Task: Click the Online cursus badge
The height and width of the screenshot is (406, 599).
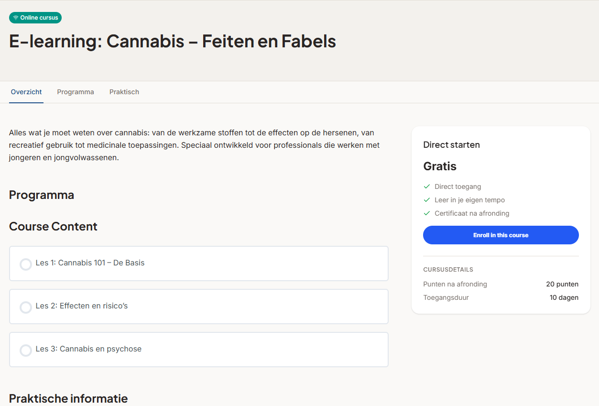Action: tap(35, 18)
